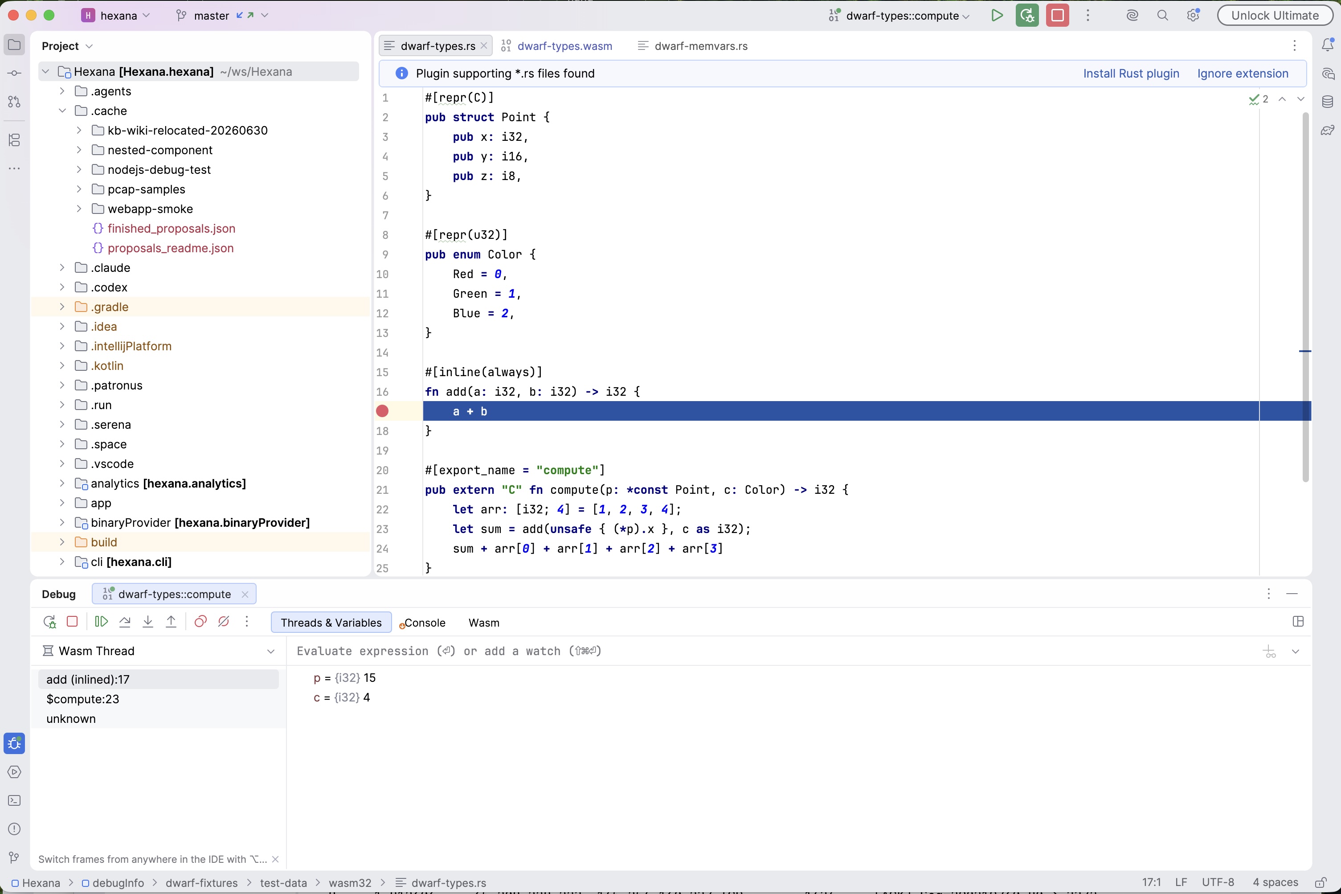This screenshot has width=1341, height=894.
Task: Open dwarf-types::compute run configuration dropdown
Action: coord(899,16)
